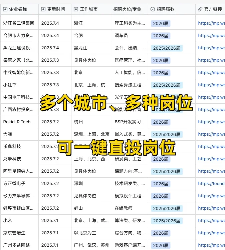Select the 更新时间 column header text

56,9
